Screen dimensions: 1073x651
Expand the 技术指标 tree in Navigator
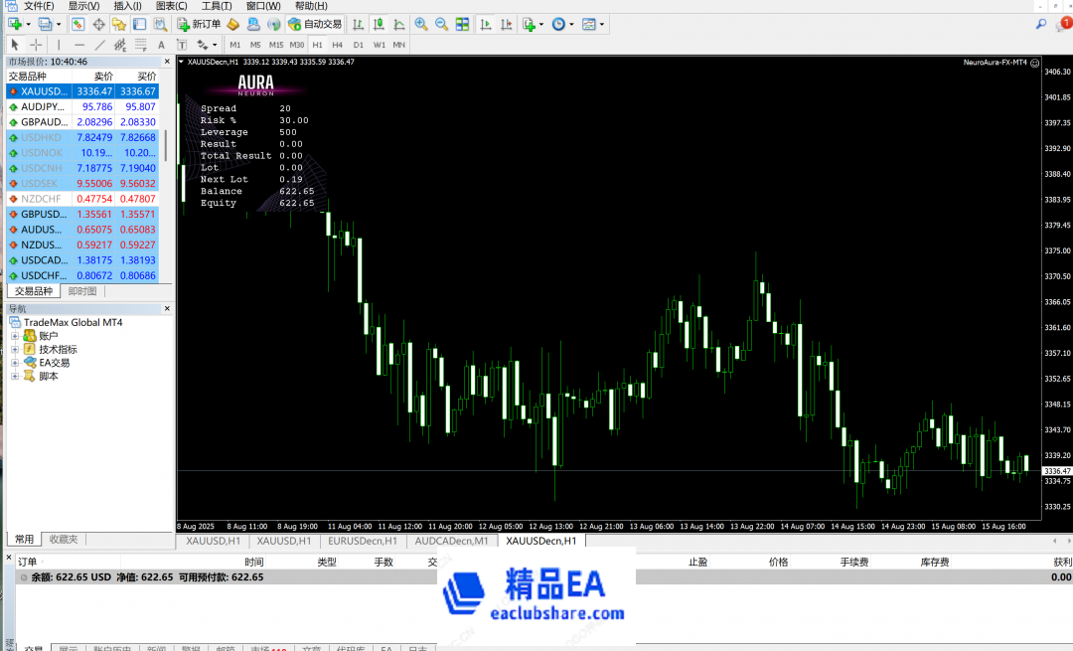pyautogui.click(x=15, y=348)
